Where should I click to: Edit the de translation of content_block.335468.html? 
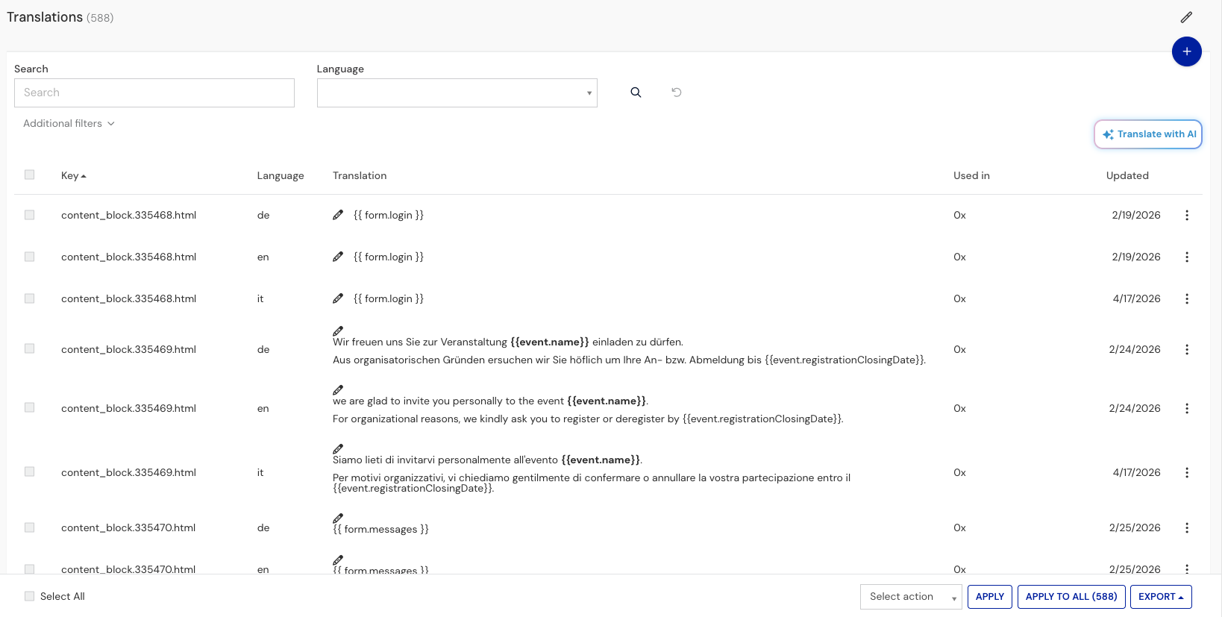338,215
